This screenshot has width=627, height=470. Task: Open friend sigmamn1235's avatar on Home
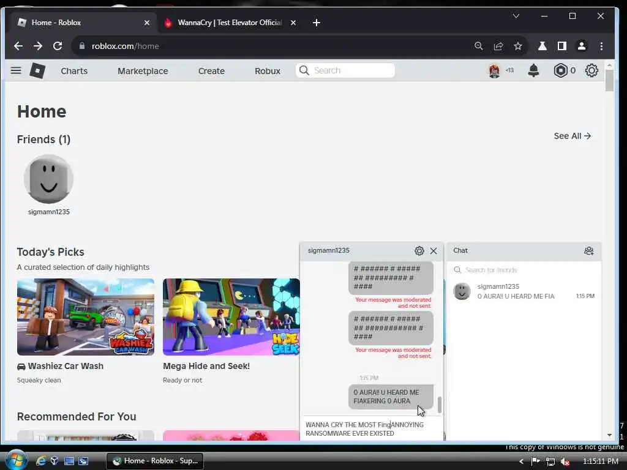(x=49, y=179)
